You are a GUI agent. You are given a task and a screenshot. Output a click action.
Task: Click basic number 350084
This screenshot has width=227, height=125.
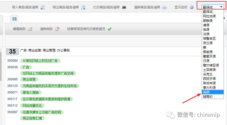12,61
